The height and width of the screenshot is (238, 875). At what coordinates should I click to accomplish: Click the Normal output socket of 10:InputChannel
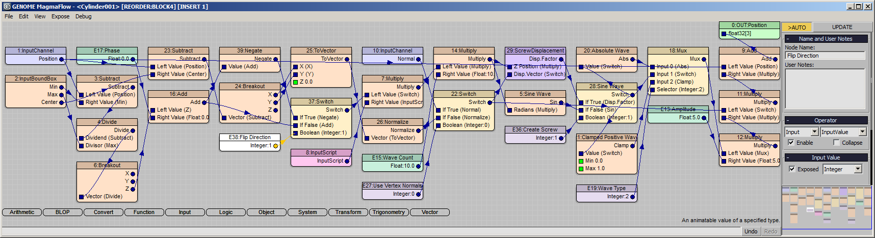(x=419, y=59)
